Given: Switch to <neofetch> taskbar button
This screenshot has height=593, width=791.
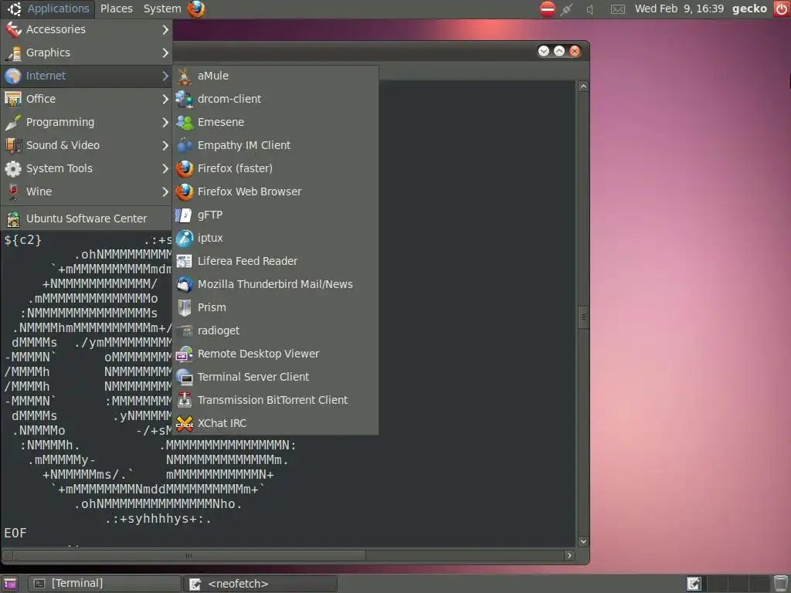Looking at the screenshot, I should point(261,584).
